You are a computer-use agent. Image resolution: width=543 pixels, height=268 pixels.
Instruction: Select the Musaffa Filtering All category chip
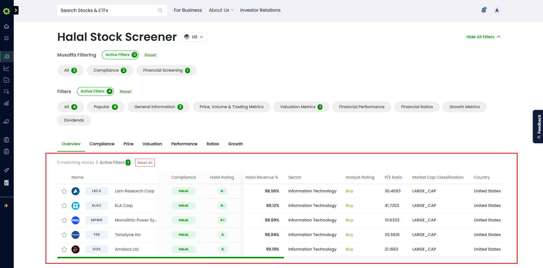pos(70,70)
